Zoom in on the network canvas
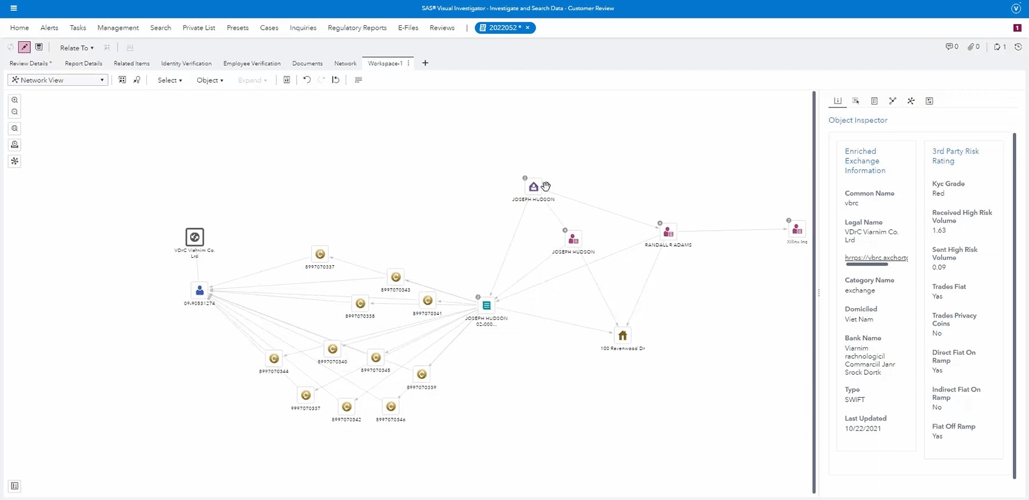The height and width of the screenshot is (500, 1029). 15,100
